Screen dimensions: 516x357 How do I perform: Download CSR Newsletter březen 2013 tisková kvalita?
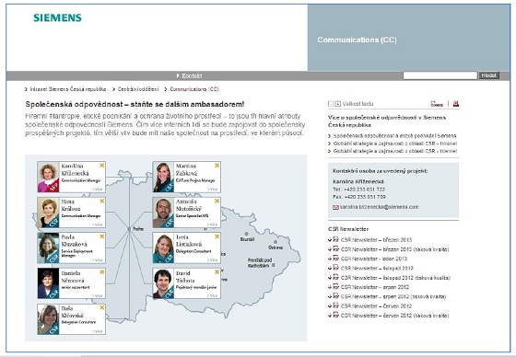tap(395, 249)
